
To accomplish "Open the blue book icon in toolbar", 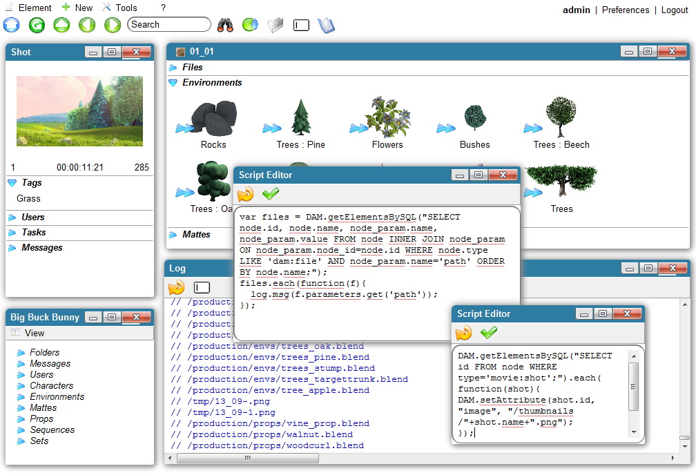I will pyautogui.click(x=326, y=25).
